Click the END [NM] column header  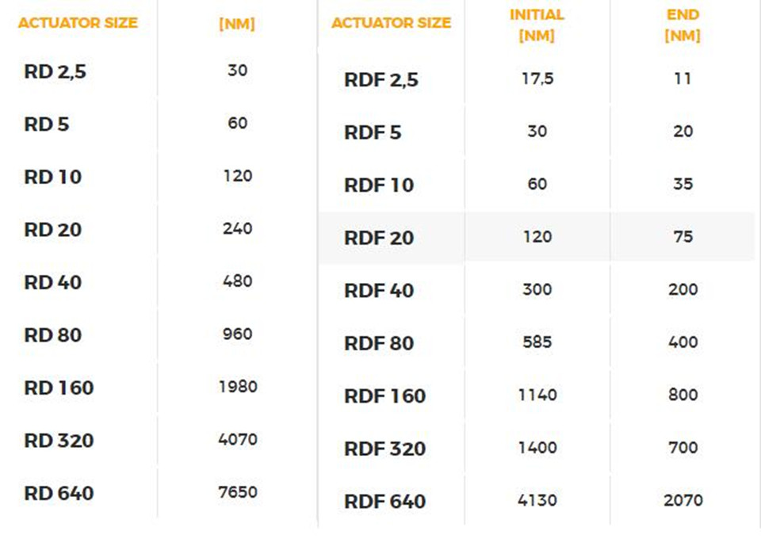tap(683, 25)
